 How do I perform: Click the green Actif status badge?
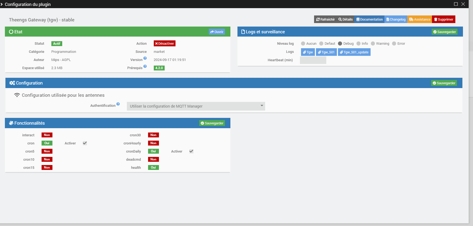click(x=57, y=44)
